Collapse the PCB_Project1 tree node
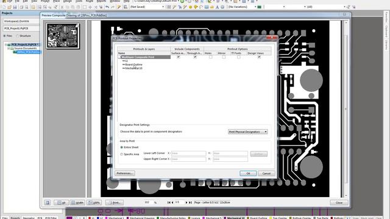Image resolution: width=390 pixels, height=219 pixels. tap(5, 44)
